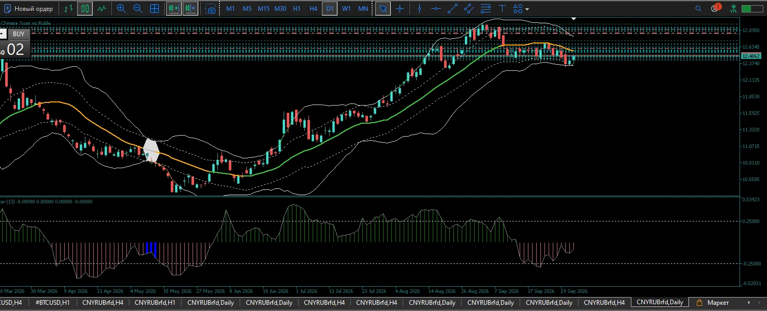Select the trendline drawing tool
Screen dimensions: 767x311
point(453,9)
